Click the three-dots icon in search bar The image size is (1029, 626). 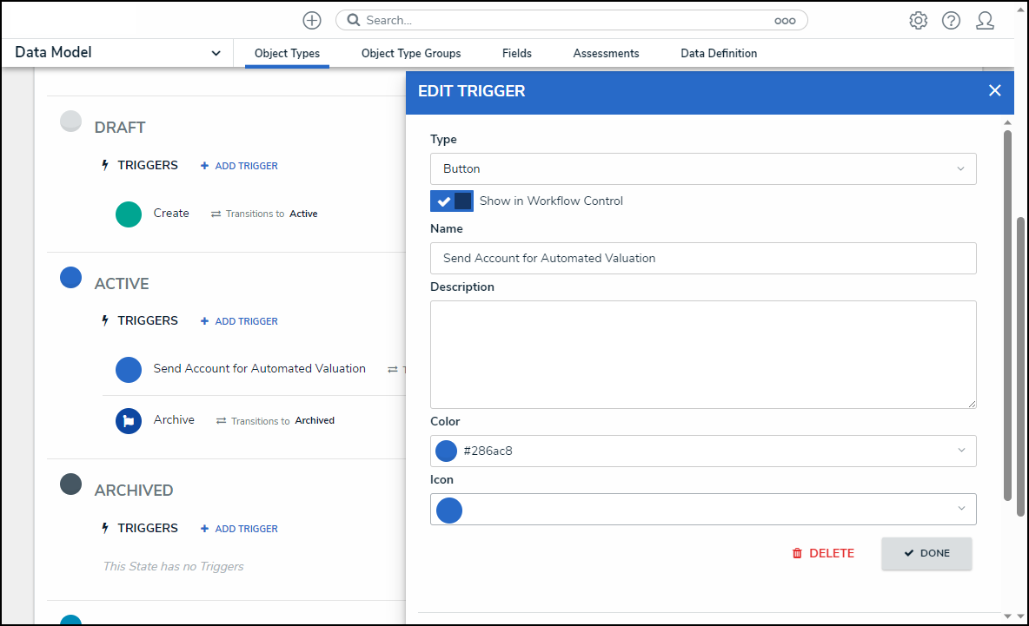tap(785, 21)
